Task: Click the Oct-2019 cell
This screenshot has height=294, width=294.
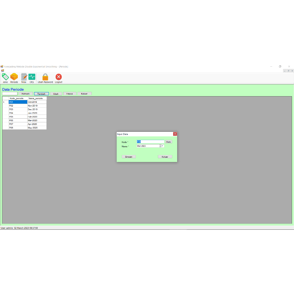Action: coord(37,102)
